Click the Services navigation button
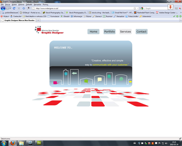Image resolution: width=182 pixels, height=146 pixels. (x=126, y=32)
